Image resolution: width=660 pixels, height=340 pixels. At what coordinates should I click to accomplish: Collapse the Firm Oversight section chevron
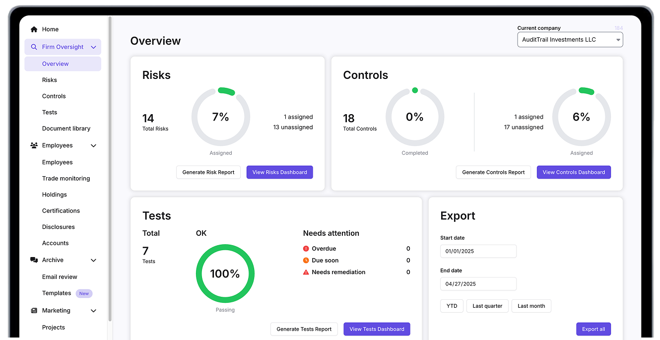point(93,47)
